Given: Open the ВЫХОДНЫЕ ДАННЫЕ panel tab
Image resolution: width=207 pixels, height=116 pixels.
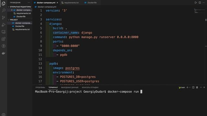Looking at the screenshot, I should (x=70, y=87).
